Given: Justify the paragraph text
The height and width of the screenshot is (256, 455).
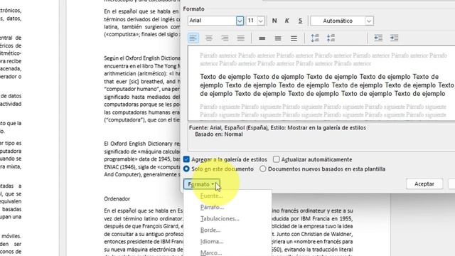Looking at the screenshot, I should (x=240, y=38).
